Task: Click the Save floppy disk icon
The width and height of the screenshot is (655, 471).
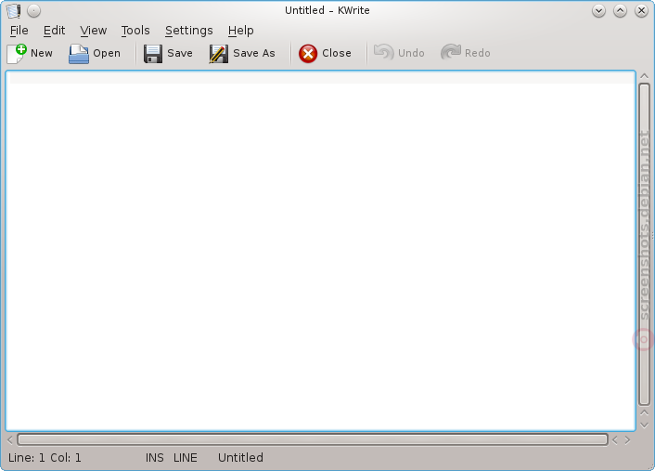Action: [153, 54]
